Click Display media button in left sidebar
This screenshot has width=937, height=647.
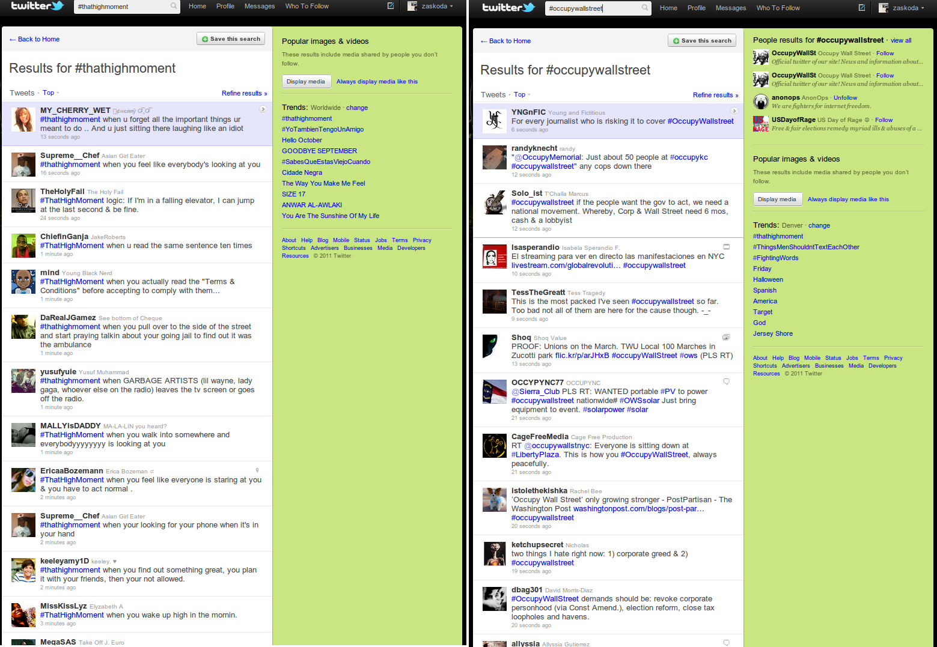[x=306, y=82]
